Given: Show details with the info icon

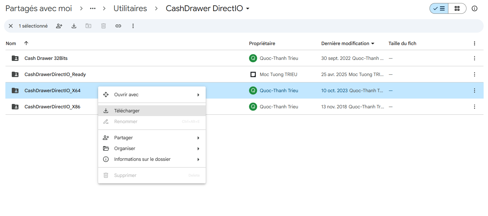Looking at the screenshot, I should click(x=475, y=9).
